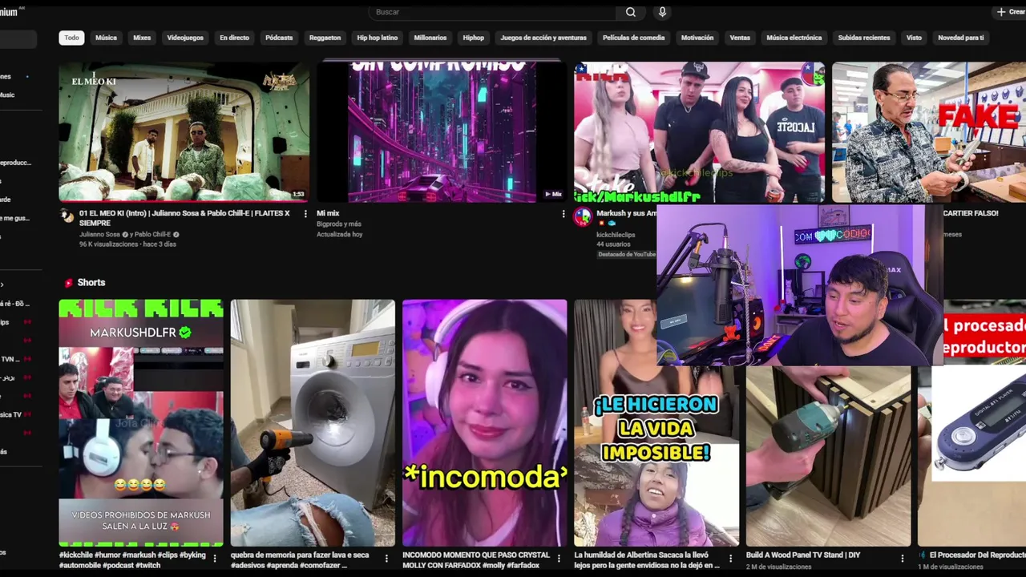Screen dimensions: 1026x577
Task: Play the washing machine short
Action: pos(313,422)
